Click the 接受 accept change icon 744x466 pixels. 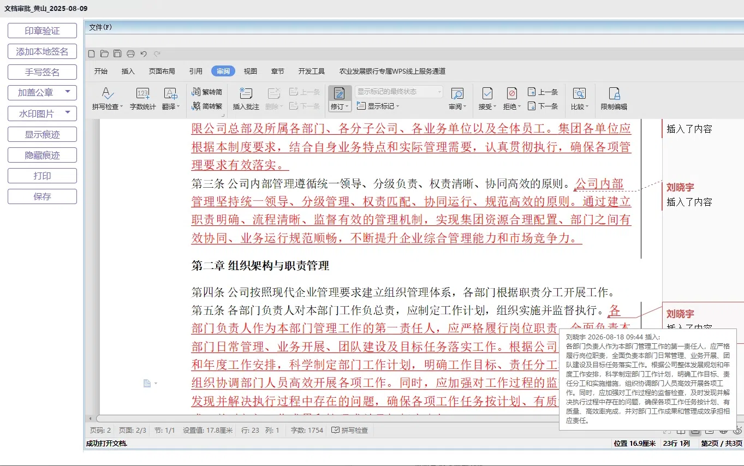pos(487,93)
